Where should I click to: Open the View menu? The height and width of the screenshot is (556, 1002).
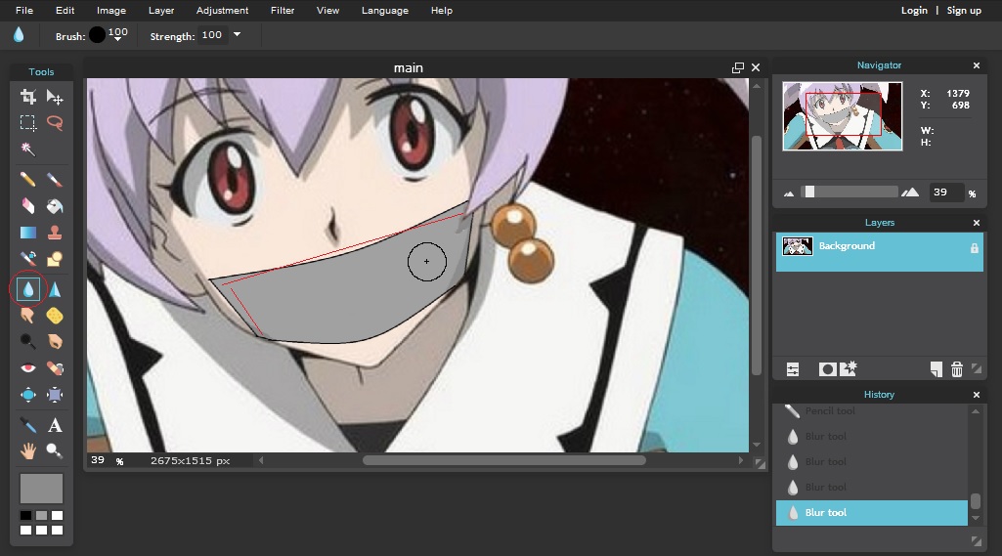pos(327,10)
